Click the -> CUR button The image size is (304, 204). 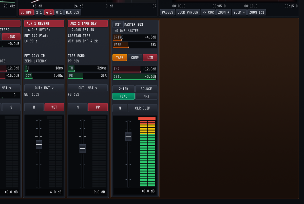208,12
